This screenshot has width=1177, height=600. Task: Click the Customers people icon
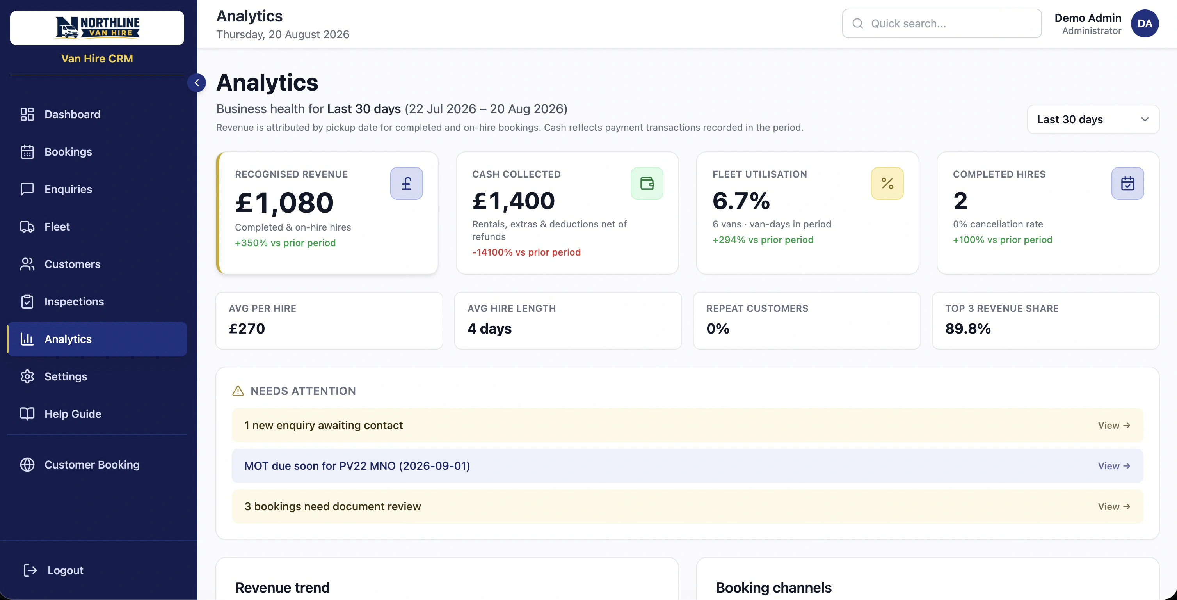pyautogui.click(x=27, y=264)
